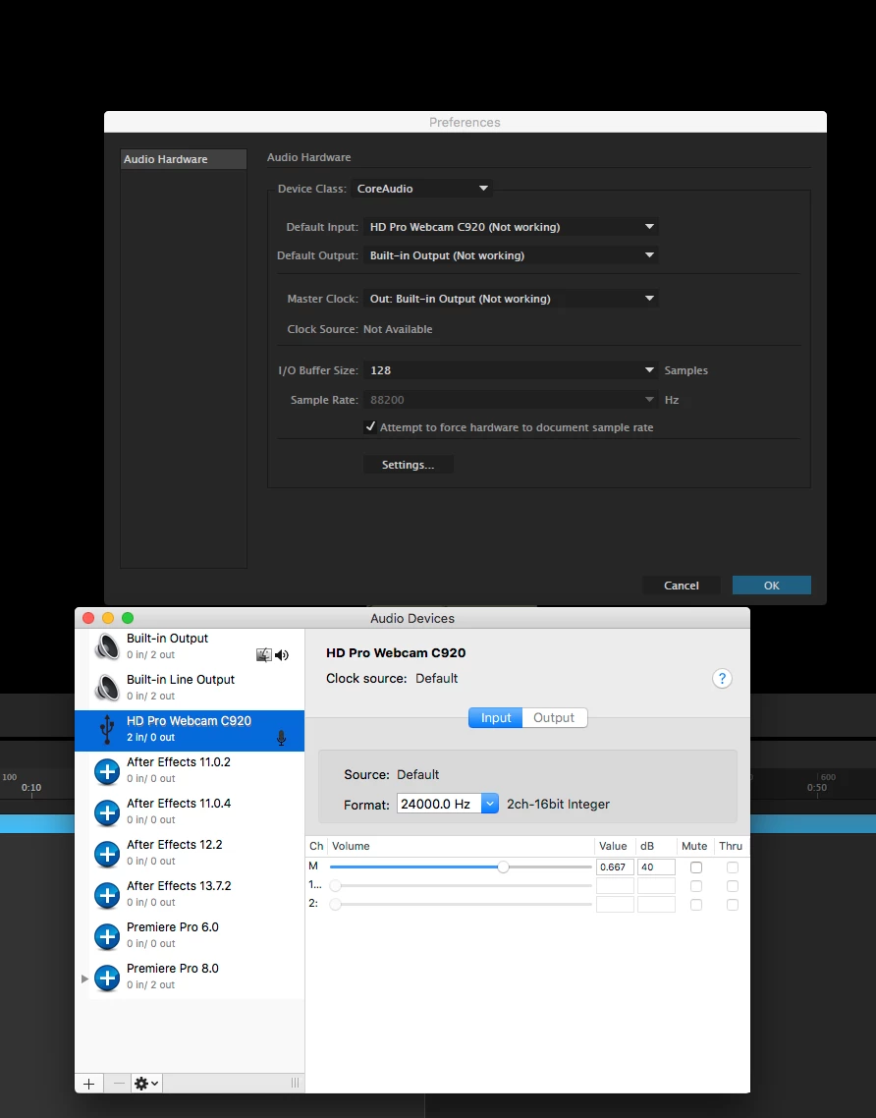Click the After Effects 11.0.2 plus icon
The image size is (876, 1118).
tap(108, 771)
